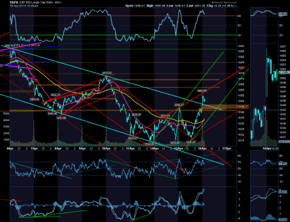Click the 'Low' value in the header

pos(179,5)
